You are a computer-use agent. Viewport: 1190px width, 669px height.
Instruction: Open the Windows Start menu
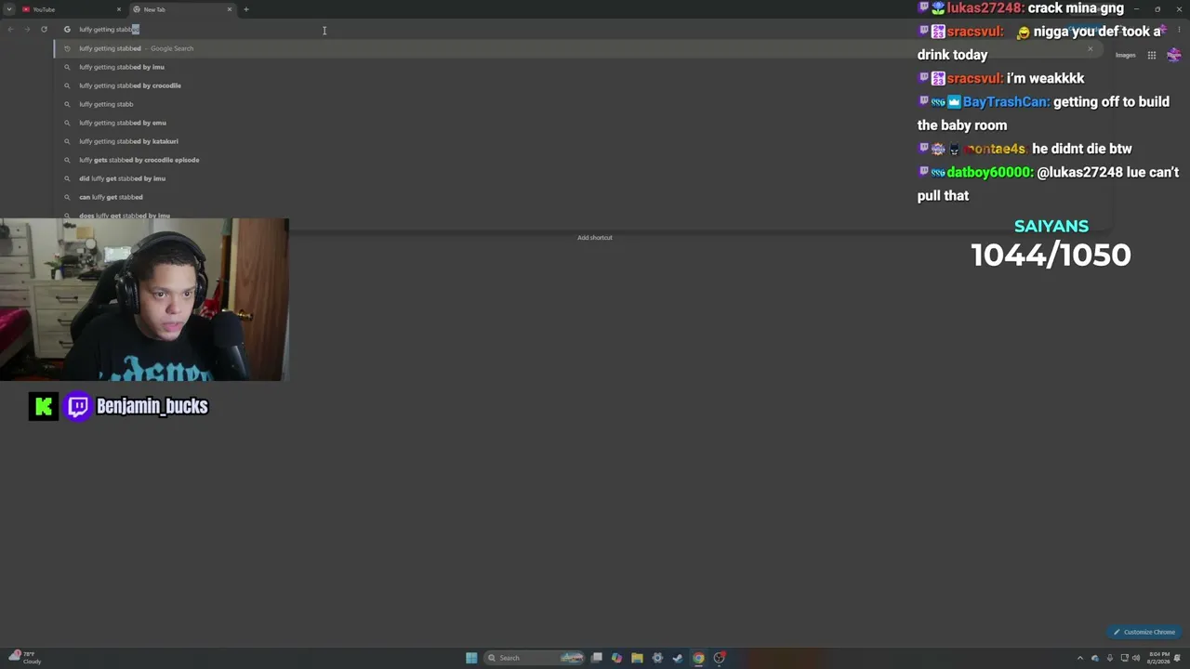[471, 658]
